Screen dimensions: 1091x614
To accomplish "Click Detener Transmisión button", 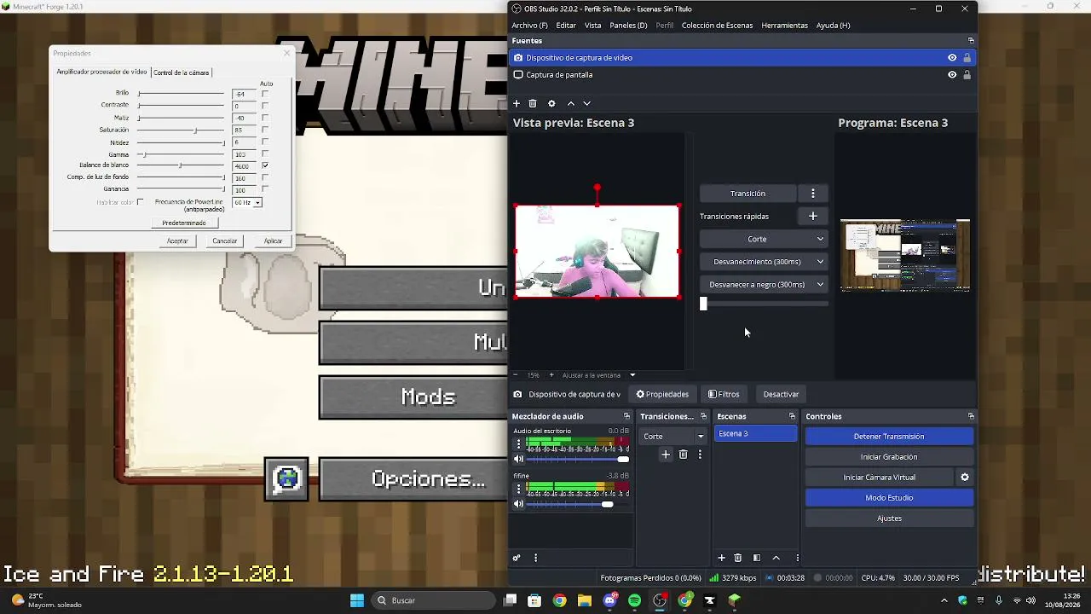I will 889,437.
